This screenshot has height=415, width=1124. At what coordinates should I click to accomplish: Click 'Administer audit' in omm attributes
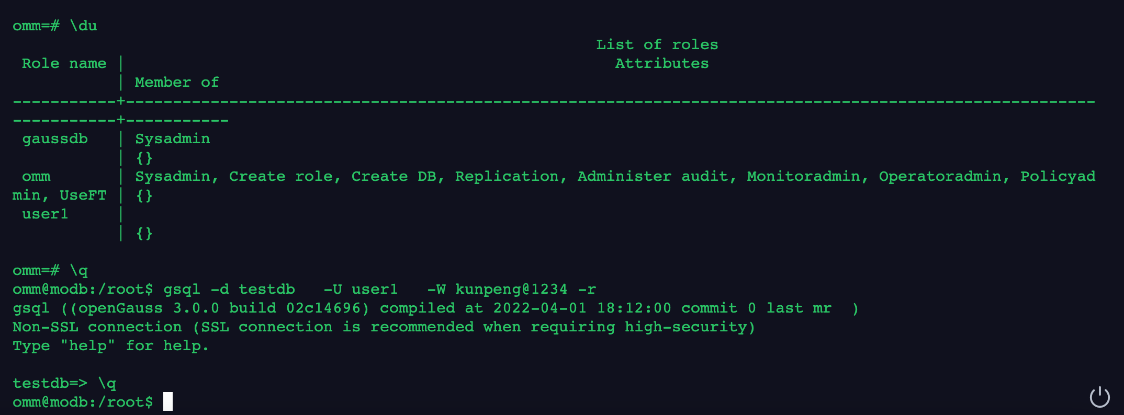[653, 177]
